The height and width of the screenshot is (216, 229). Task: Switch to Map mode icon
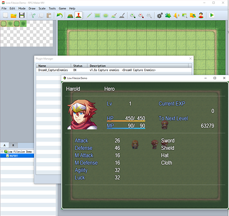[x=70, y=16]
